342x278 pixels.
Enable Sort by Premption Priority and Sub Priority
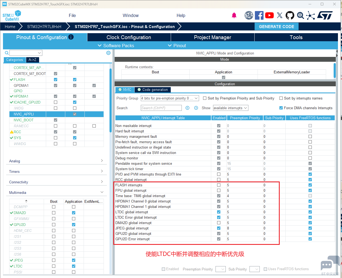tap(205, 98)
